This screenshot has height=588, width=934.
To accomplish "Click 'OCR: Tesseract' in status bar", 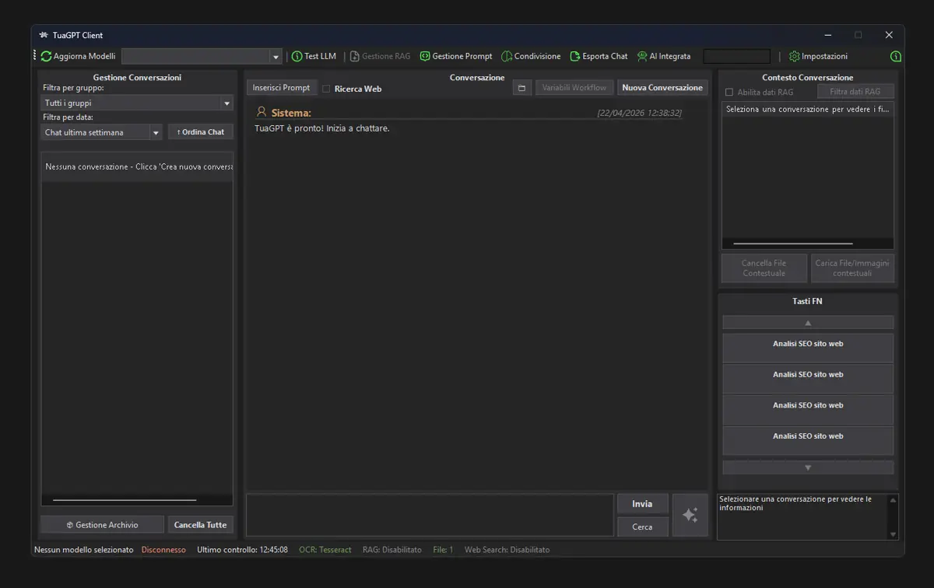I will coord(325,550).
